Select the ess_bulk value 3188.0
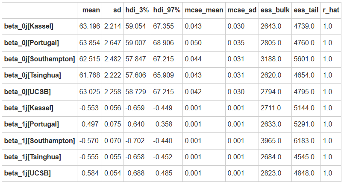This screenshot has height=184, width=344. [271, 59]
